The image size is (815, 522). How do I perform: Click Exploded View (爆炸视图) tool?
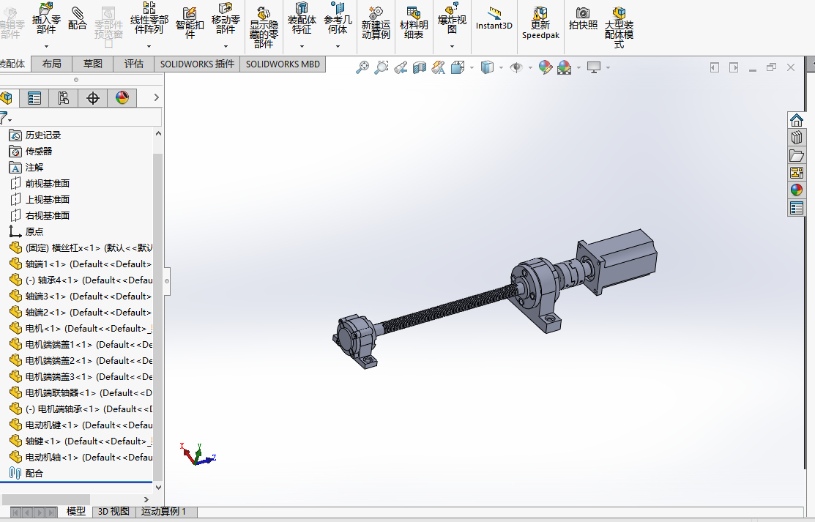pyautogui.click(x=452, y=19)
